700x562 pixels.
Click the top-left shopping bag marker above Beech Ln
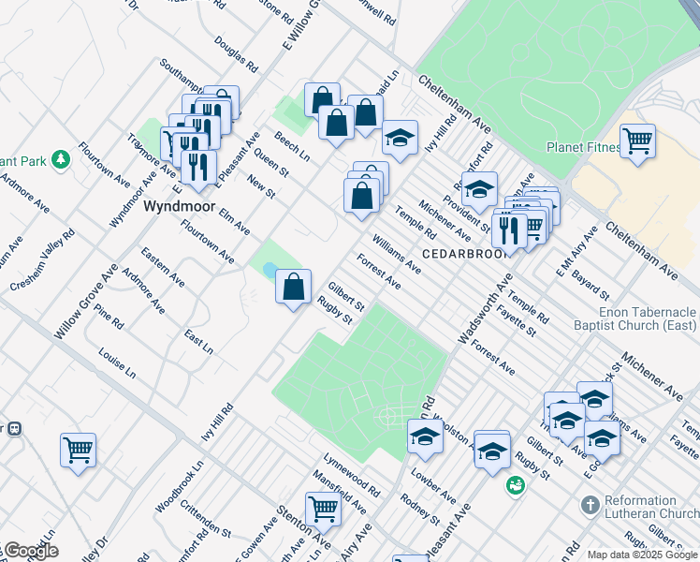pos(322,100)
